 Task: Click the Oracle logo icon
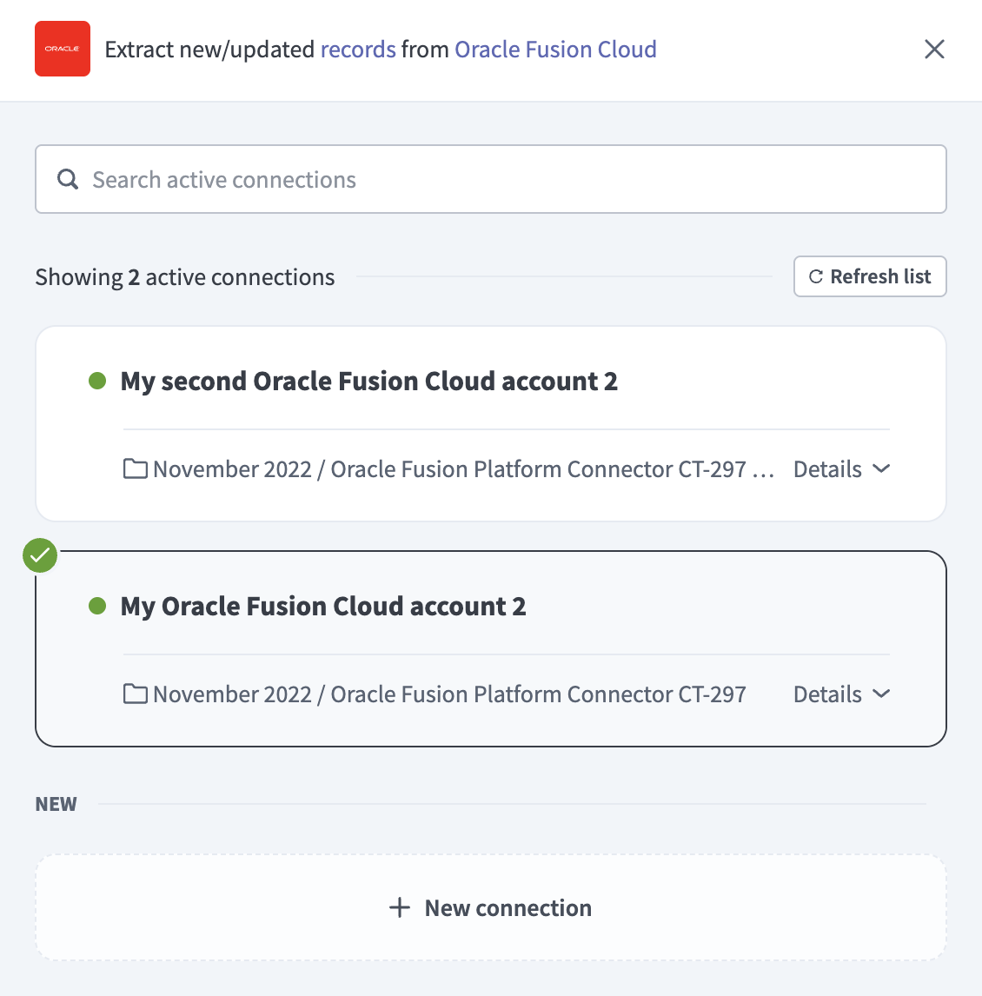62,49
